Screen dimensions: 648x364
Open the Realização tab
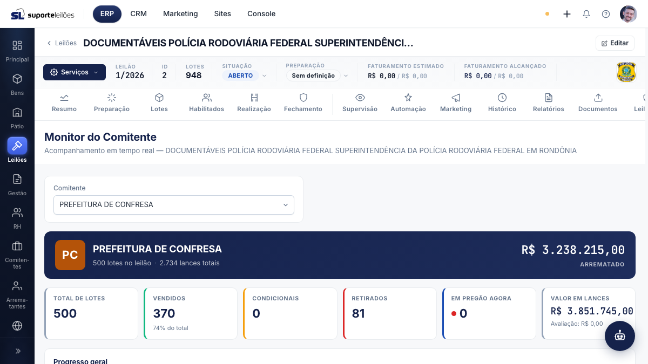coord(254,103)
